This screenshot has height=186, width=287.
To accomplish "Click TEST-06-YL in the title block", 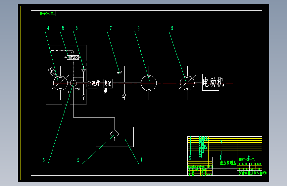I will (x=247, y=160).
